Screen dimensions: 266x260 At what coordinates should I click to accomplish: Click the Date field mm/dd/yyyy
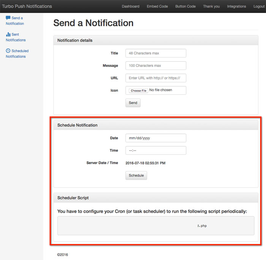pyautogui.click(x=156, y=138)
